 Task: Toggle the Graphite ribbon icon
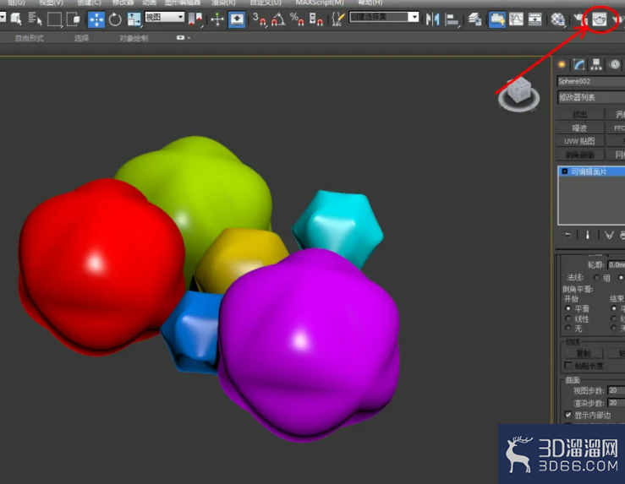click(497, 19)
